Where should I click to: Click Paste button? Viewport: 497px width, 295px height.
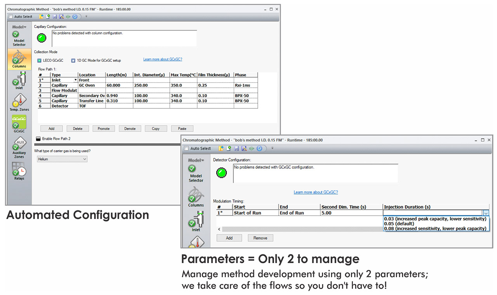tap(182, 128)
